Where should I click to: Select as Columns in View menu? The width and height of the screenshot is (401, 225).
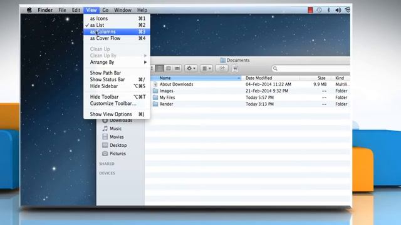tap(117, 32)
